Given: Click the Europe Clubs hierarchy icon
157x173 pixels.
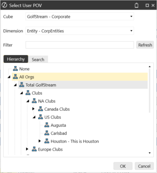Looking at the screenshot, I should tap(34, 149).
